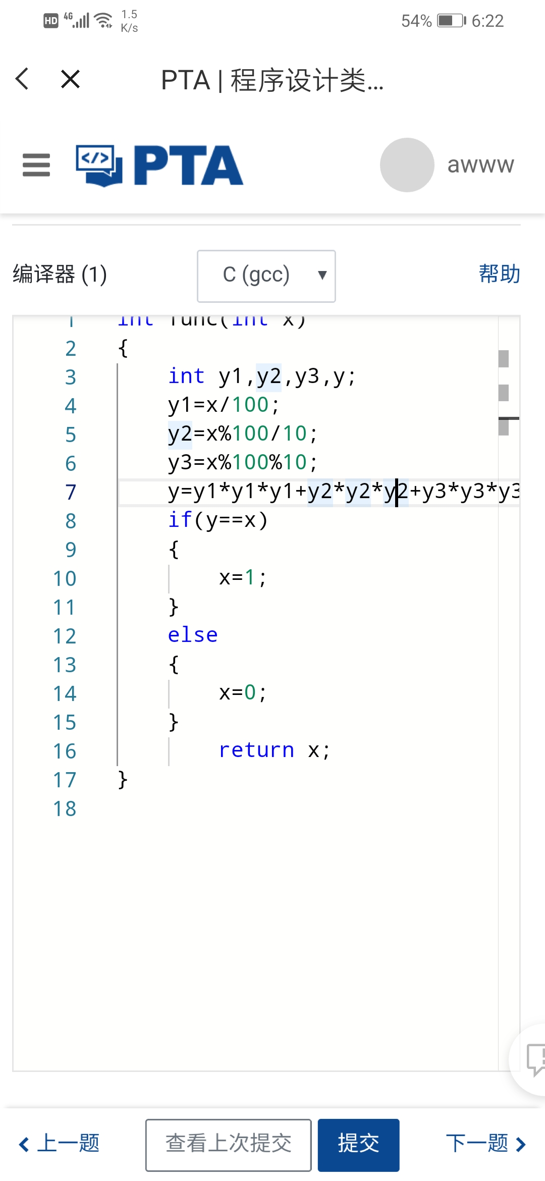Tap the Wi-Fi status icon
Image resolution: width=545 pixels, height=1181 pixels.
[x=104, y=20]
